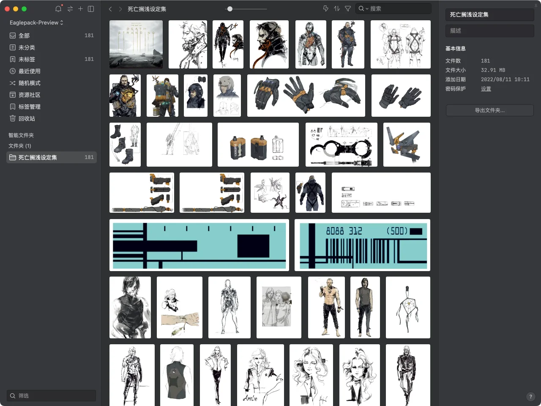Select the teal black blocks graphic thumbnail
The image size is (541, 406).
(199, 245)
